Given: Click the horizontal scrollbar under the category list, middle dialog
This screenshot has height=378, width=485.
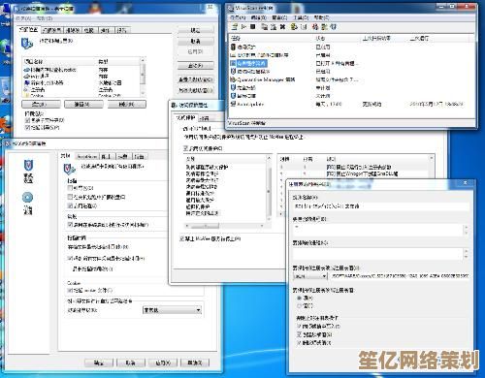Looking at the screenshot, I should click(x=225, y=226).
